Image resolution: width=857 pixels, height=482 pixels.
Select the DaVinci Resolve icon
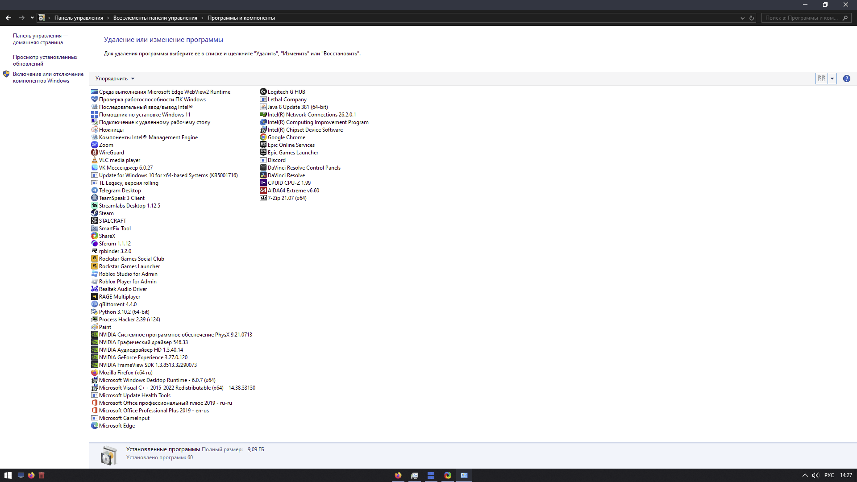coord(263,175)
